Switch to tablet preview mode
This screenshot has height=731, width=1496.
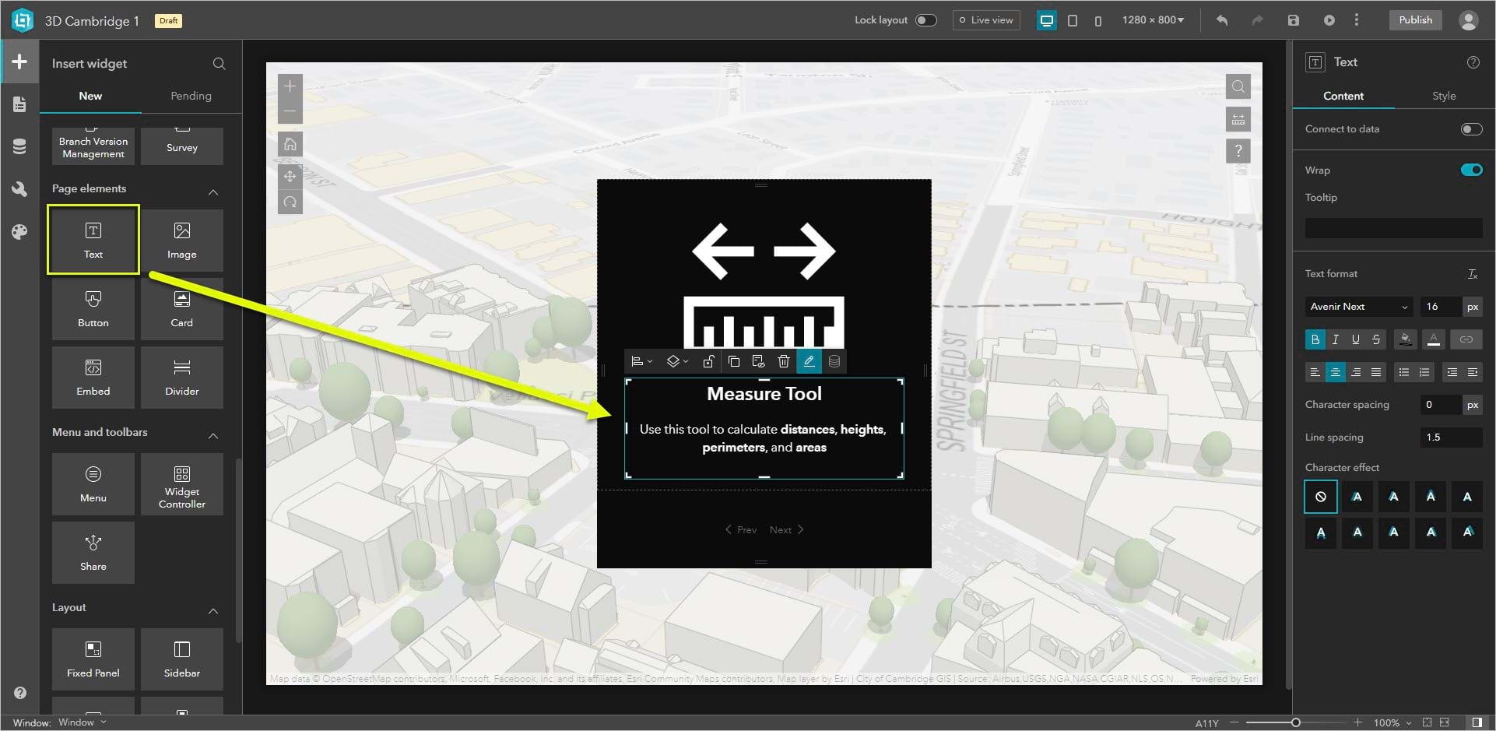point(1073,21)
